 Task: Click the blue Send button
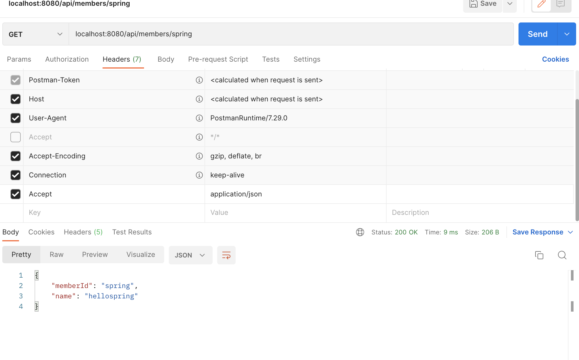click(538, 34)
